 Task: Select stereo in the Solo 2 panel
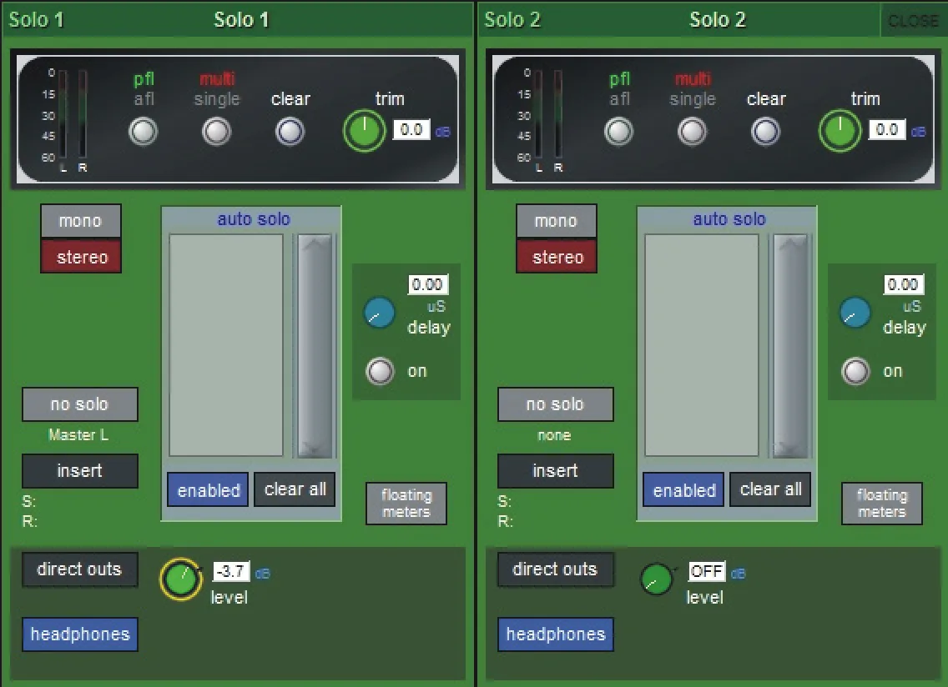(x=557, y=257)
